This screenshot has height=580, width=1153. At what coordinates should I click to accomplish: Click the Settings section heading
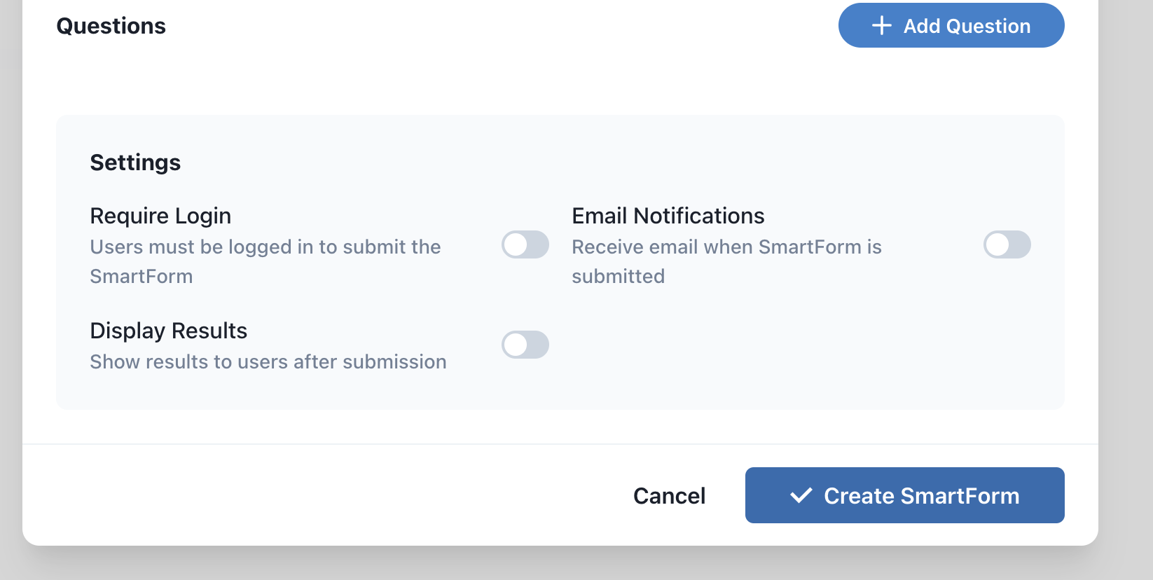click(135, 163)
